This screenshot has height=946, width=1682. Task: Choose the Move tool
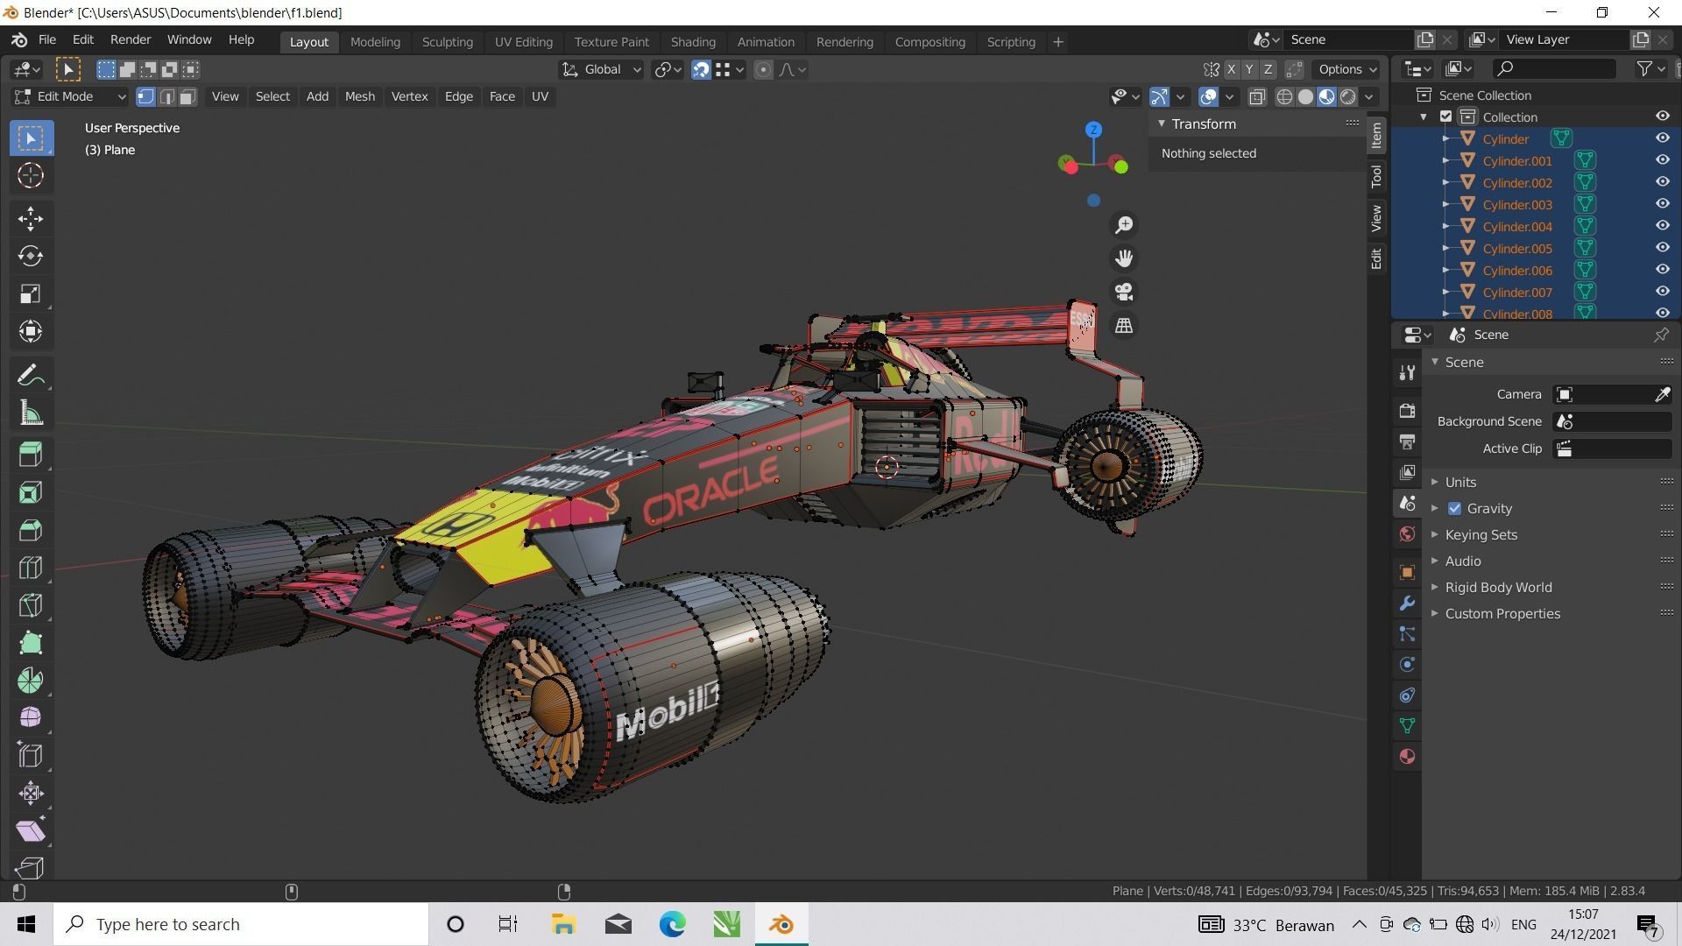pyautogui.click(x=31, y=219)
